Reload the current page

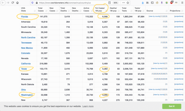point(13,3)
